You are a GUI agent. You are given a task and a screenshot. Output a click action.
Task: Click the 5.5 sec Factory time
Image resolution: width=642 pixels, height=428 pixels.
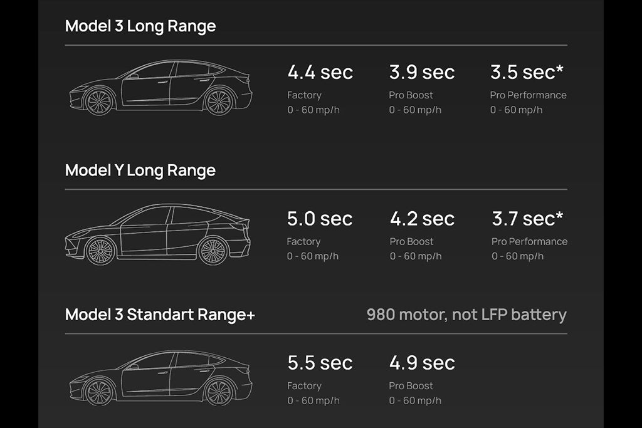(x=320, y=363)
